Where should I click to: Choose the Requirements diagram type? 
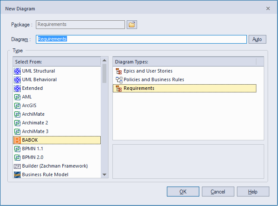coord(139,88)
